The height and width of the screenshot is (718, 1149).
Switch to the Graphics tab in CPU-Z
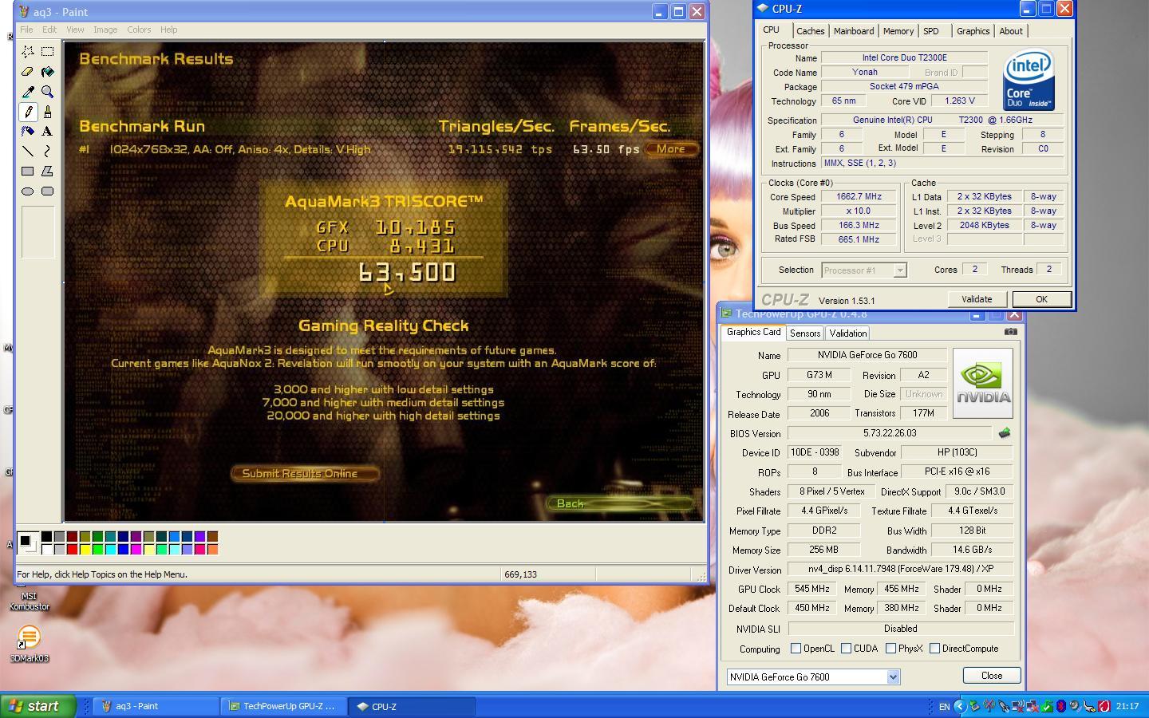coord(973,31)
